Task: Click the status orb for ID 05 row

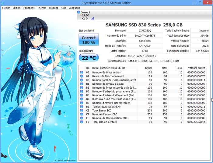Action: click(x=82, y=72)
